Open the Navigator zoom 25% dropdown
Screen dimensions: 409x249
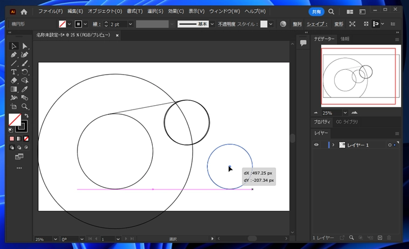[345, 113]
